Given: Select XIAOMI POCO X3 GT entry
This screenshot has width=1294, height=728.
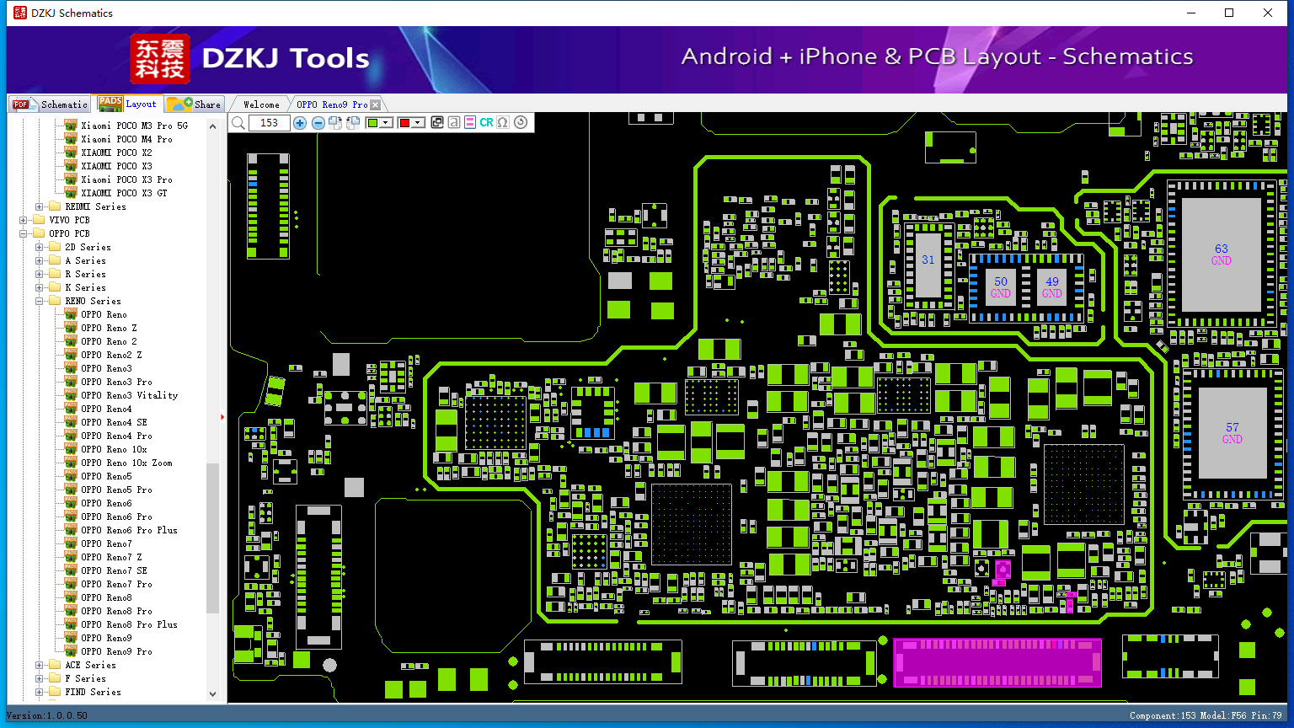Looking at the screenshot, I should pos(124,193).
